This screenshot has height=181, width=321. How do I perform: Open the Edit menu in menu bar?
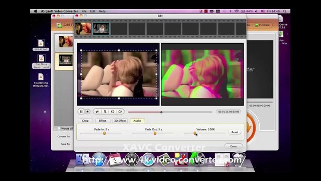coord(93,11)
